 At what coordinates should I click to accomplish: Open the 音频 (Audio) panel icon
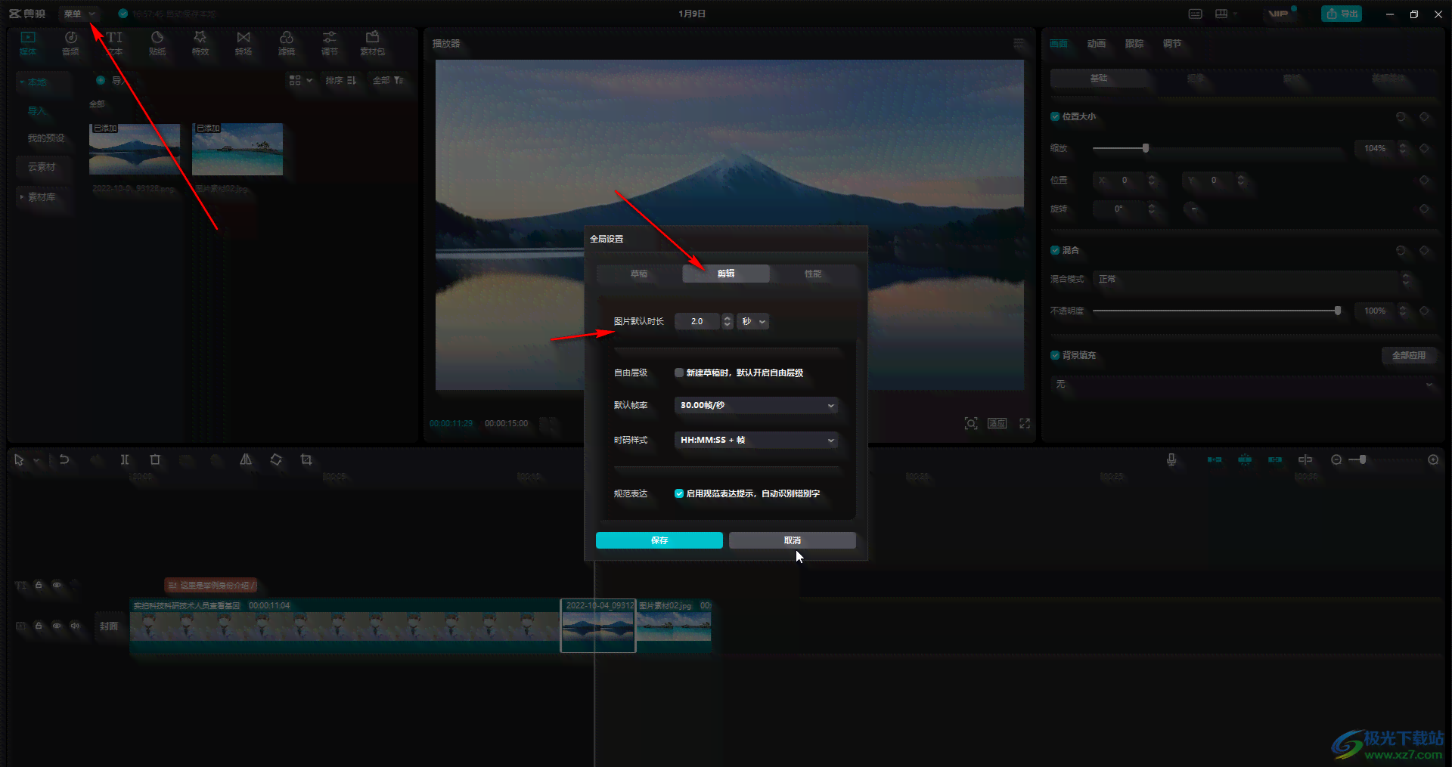click(x=70, y=43)
